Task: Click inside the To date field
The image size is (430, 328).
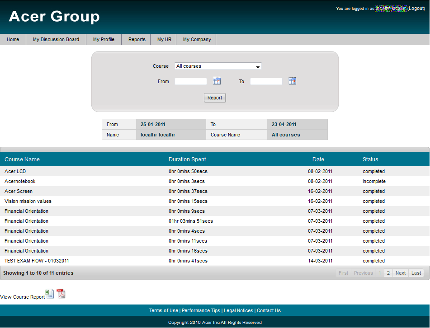Action: 266,81
